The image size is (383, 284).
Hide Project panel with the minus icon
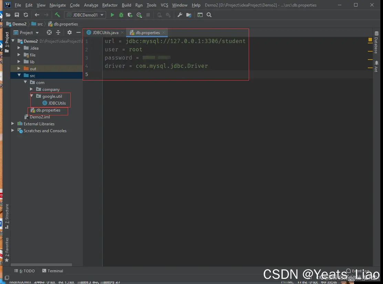tap(79, 32)
